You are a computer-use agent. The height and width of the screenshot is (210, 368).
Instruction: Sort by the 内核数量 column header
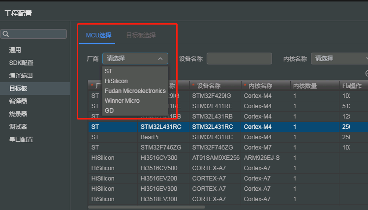tap(315, 86)
